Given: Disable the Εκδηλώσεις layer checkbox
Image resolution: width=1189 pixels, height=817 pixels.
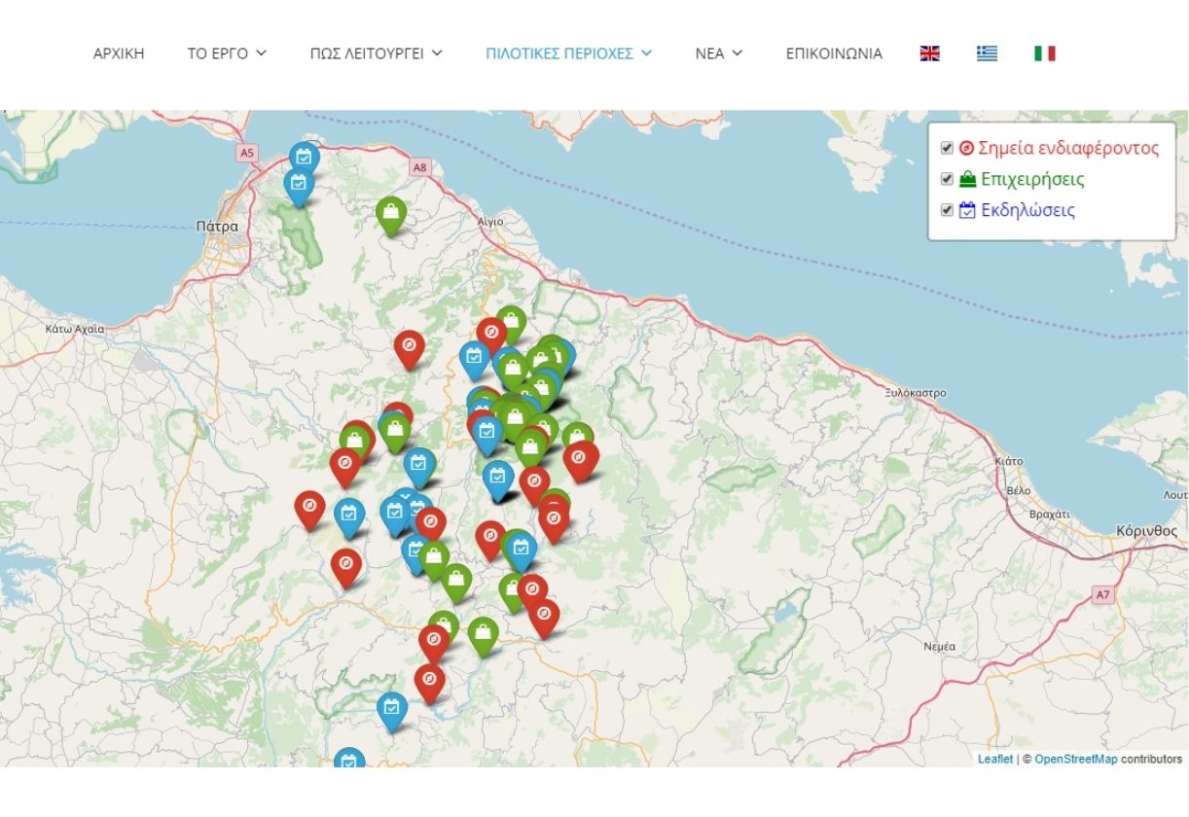Looking at the screenshot, I should pos(947,210).
